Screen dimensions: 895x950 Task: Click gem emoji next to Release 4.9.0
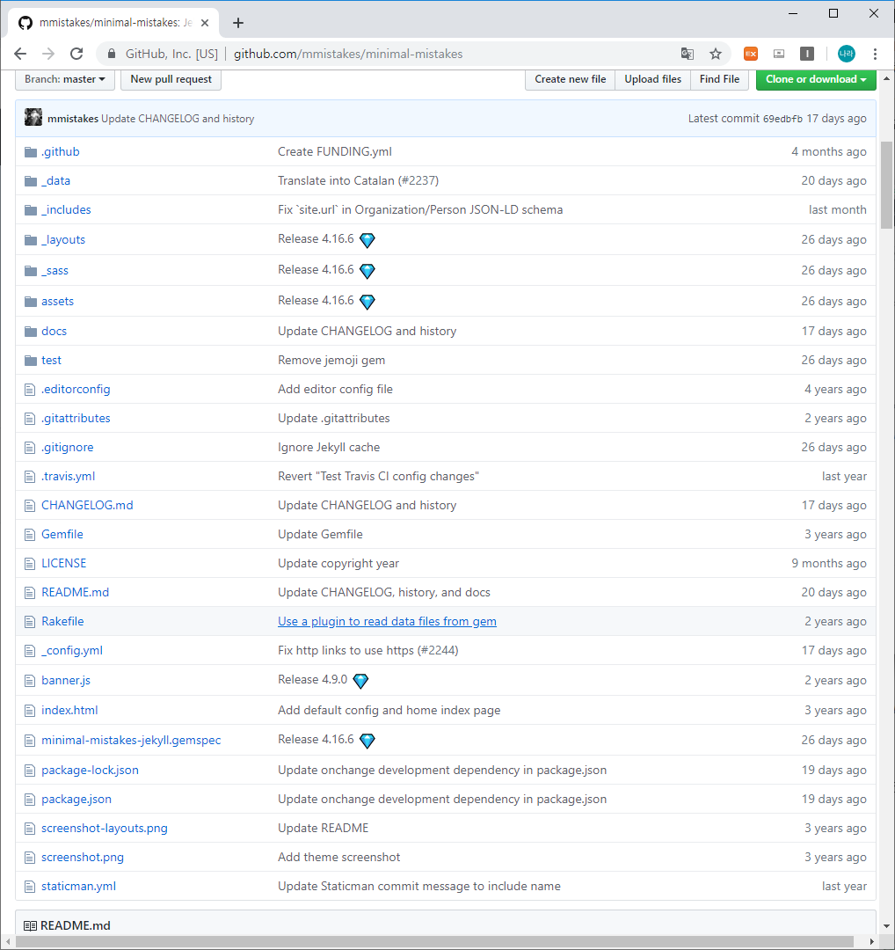coord(360,682)
